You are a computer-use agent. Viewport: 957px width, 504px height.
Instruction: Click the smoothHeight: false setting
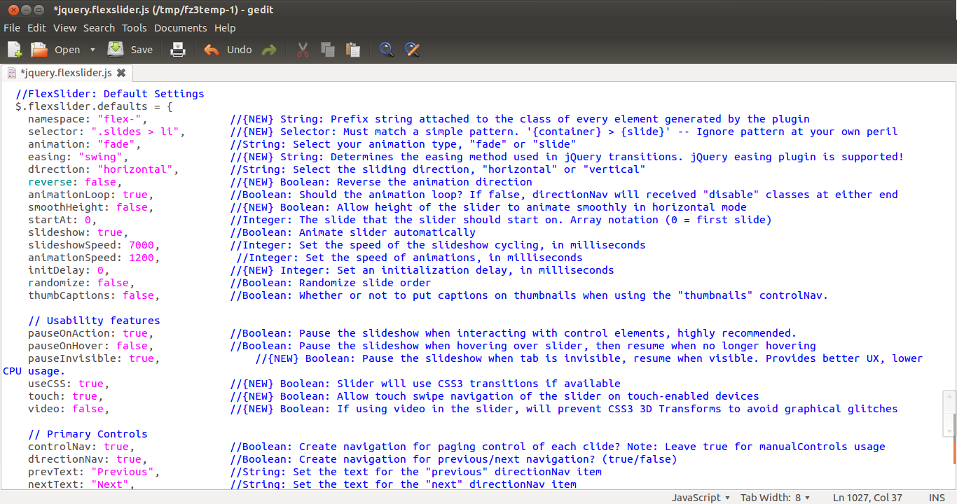click(91, 207)
